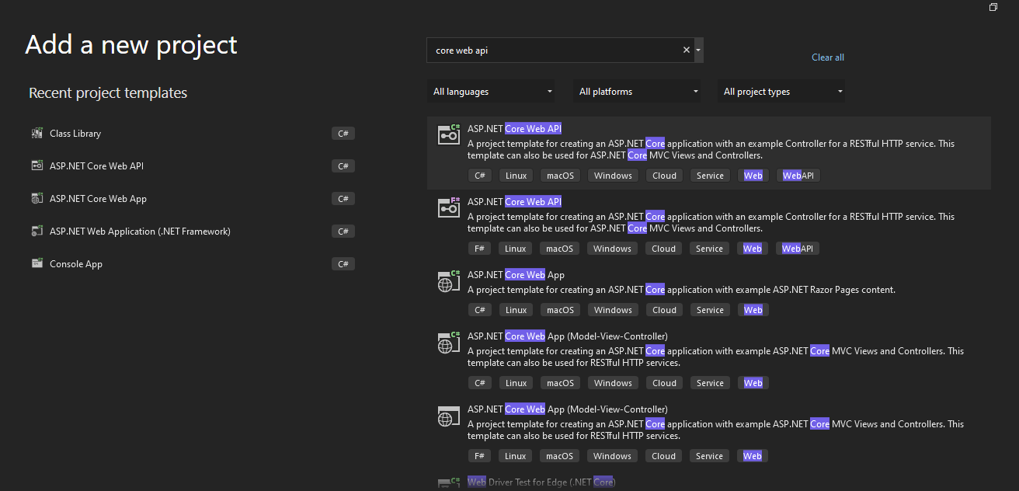The height and width of the screenshot is (491, 1019).
Task: Select the F# ASP.NET Core Web App (Model-View-Controller) title
Action: tap(567, 409)
